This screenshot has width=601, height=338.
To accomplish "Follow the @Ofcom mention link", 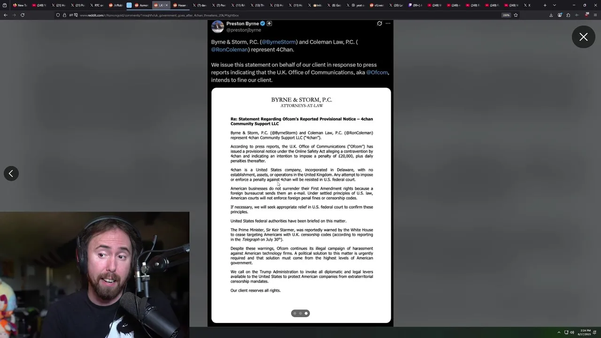I will coord(377,72).
